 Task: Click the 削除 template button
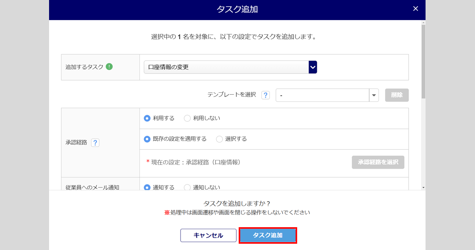396,95
